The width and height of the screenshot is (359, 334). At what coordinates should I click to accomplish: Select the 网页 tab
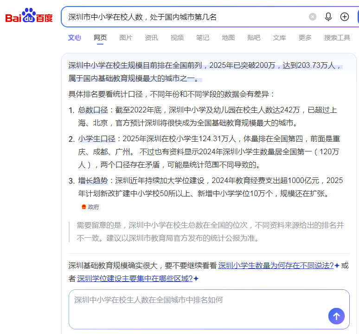point(100,38)
